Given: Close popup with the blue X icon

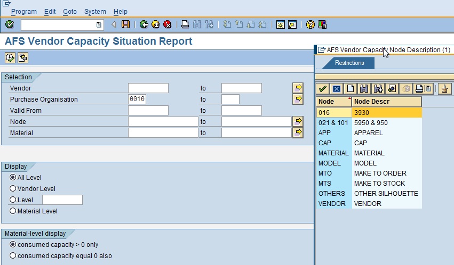Looking at the screenshot, I should pyautogui.click(x=337, y=89).
